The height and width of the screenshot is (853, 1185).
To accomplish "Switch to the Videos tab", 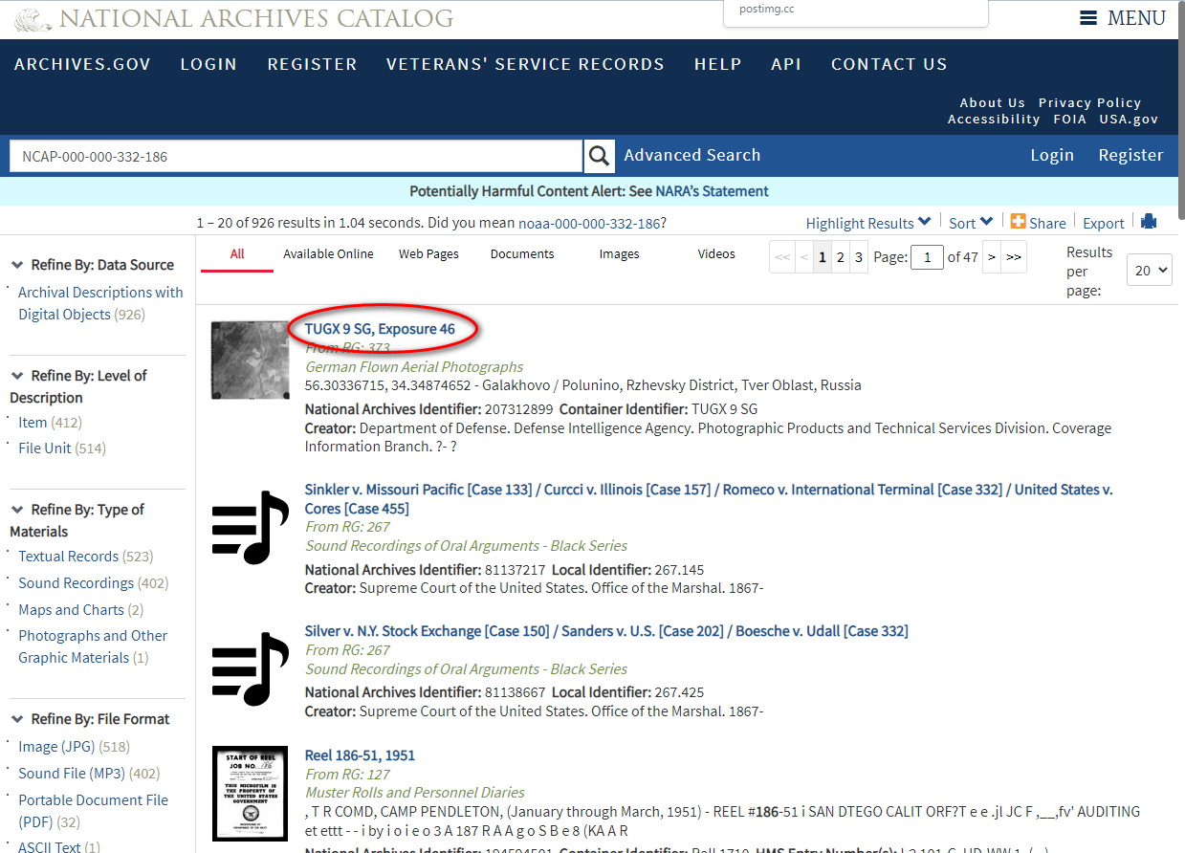I will (x=716, y=254).
